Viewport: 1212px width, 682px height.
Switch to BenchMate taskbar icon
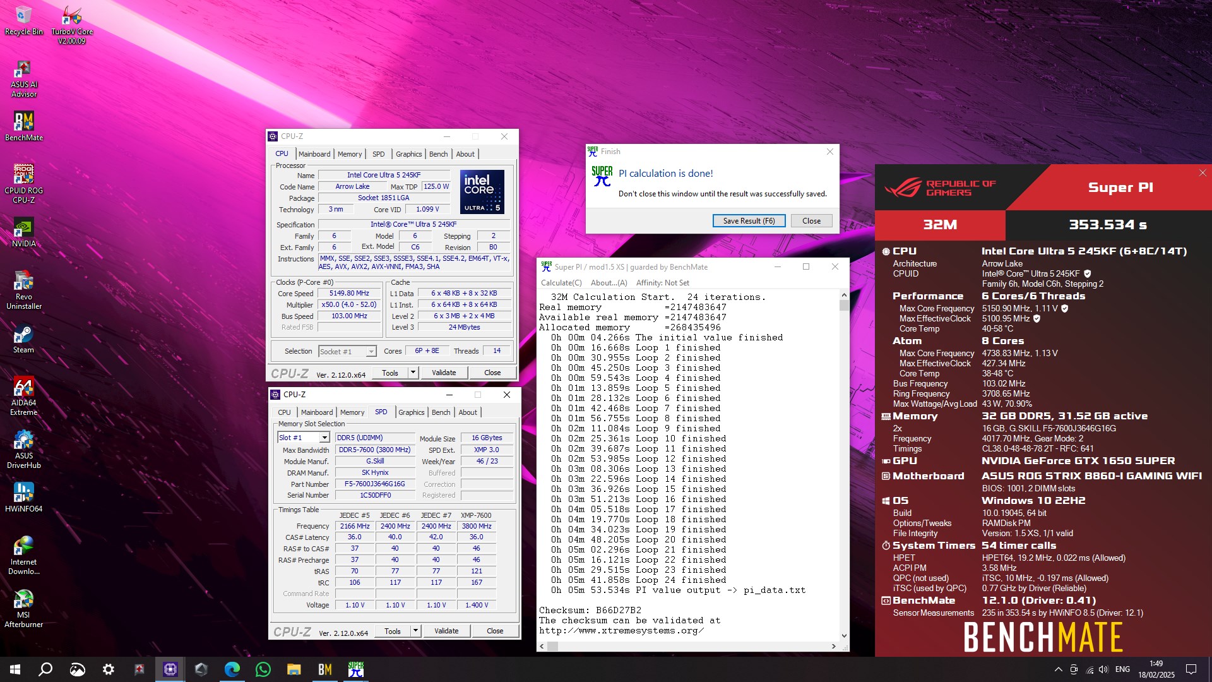(325, 669)
